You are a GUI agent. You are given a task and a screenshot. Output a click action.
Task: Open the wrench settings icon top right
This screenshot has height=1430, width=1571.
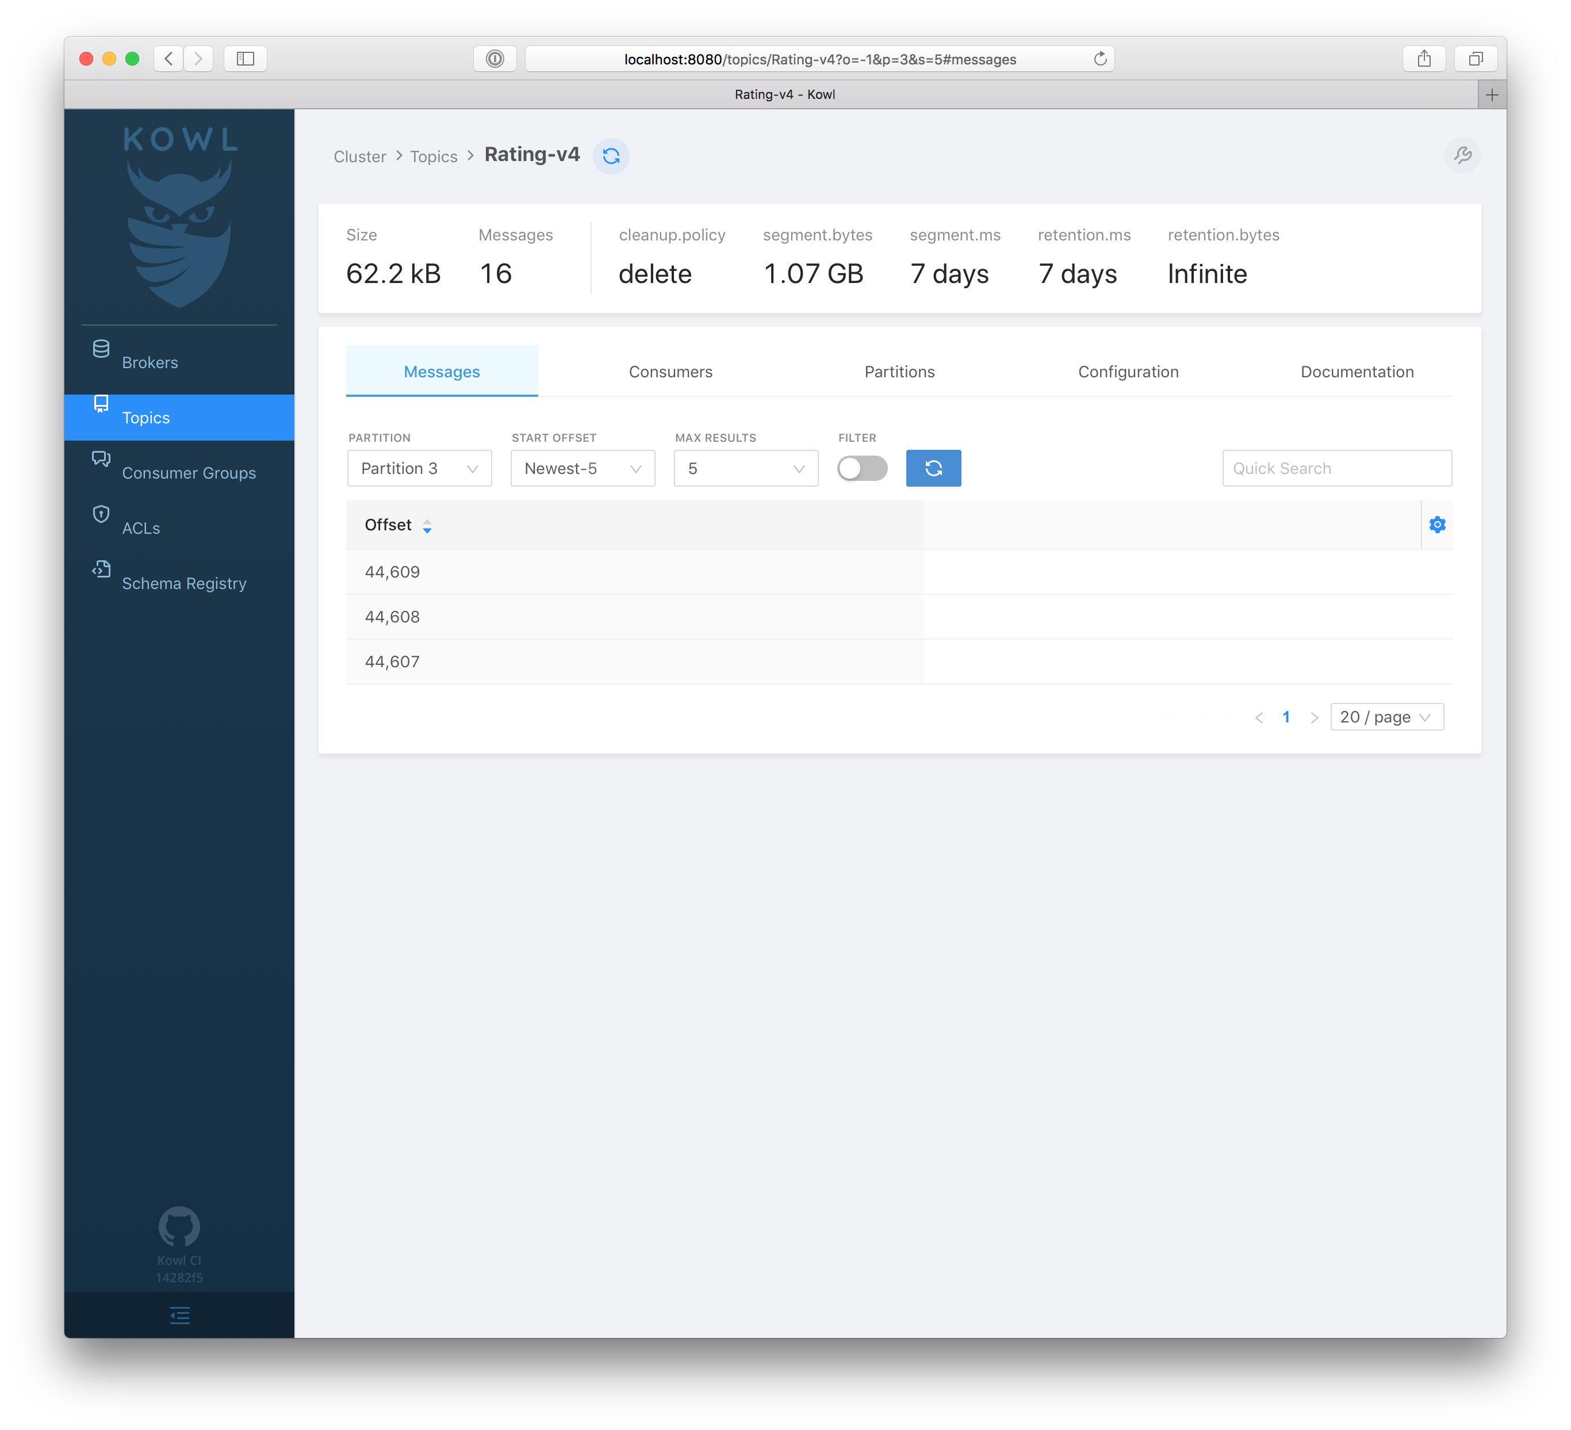1463,155
